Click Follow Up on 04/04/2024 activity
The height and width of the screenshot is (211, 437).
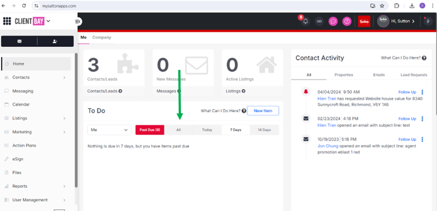click(407, 92)
